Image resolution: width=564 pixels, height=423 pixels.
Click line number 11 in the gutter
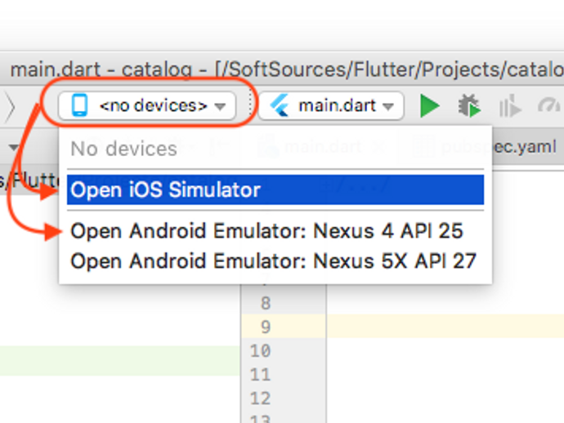click(260, 375)
